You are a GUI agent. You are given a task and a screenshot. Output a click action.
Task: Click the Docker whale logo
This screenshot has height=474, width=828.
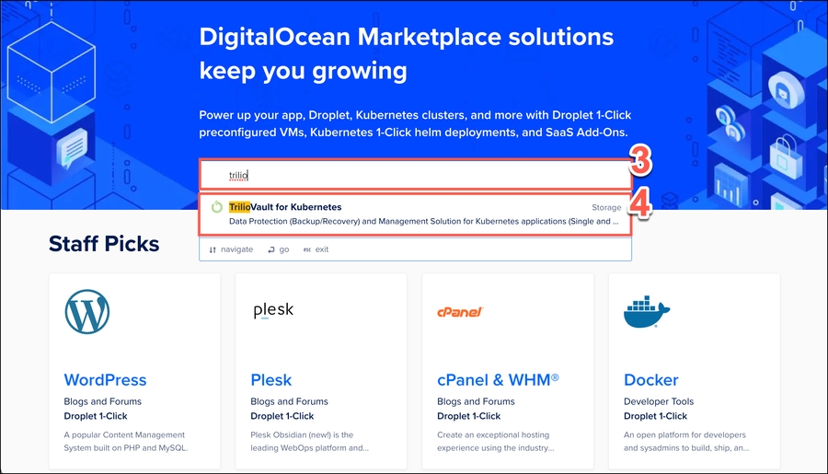648,313
